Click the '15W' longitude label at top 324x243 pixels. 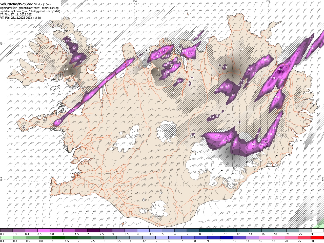point(268,1)
